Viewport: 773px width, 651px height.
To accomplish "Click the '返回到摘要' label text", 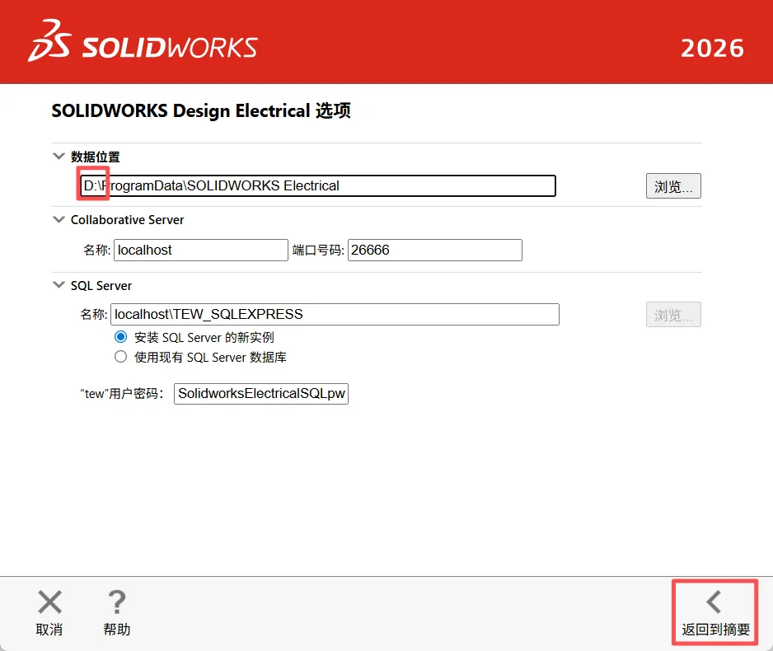I will point(716,630).
